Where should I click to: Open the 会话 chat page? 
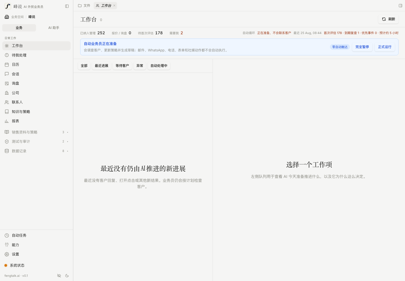pos(36,74)
